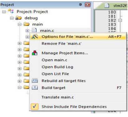Click the Project root icon in tree
The width and height of the screenshot is (128, 117).
11,11
